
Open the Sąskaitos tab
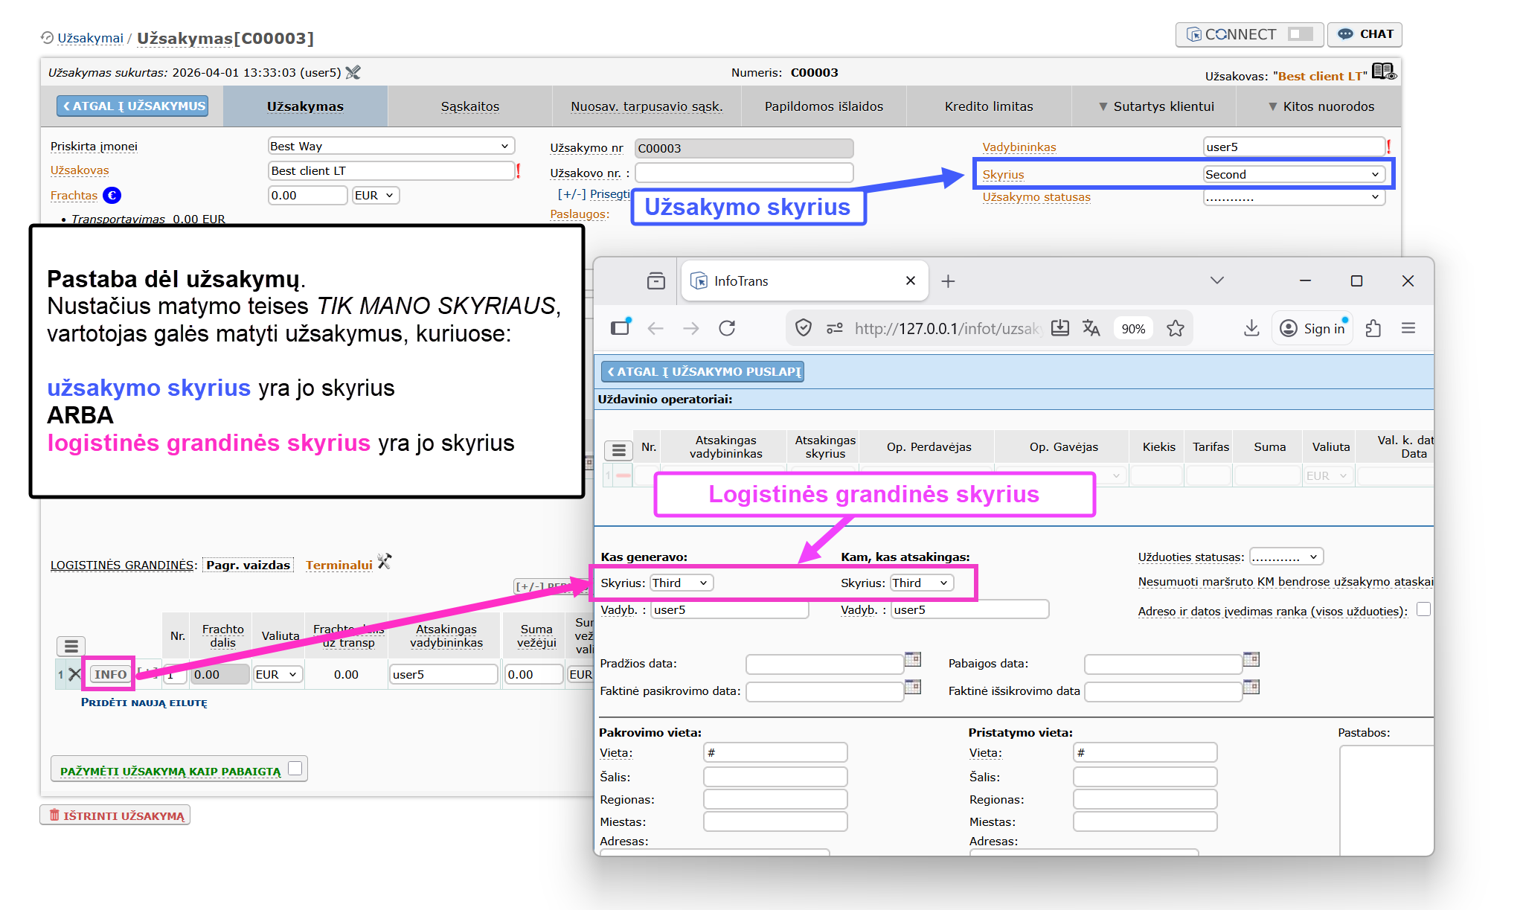469,106
